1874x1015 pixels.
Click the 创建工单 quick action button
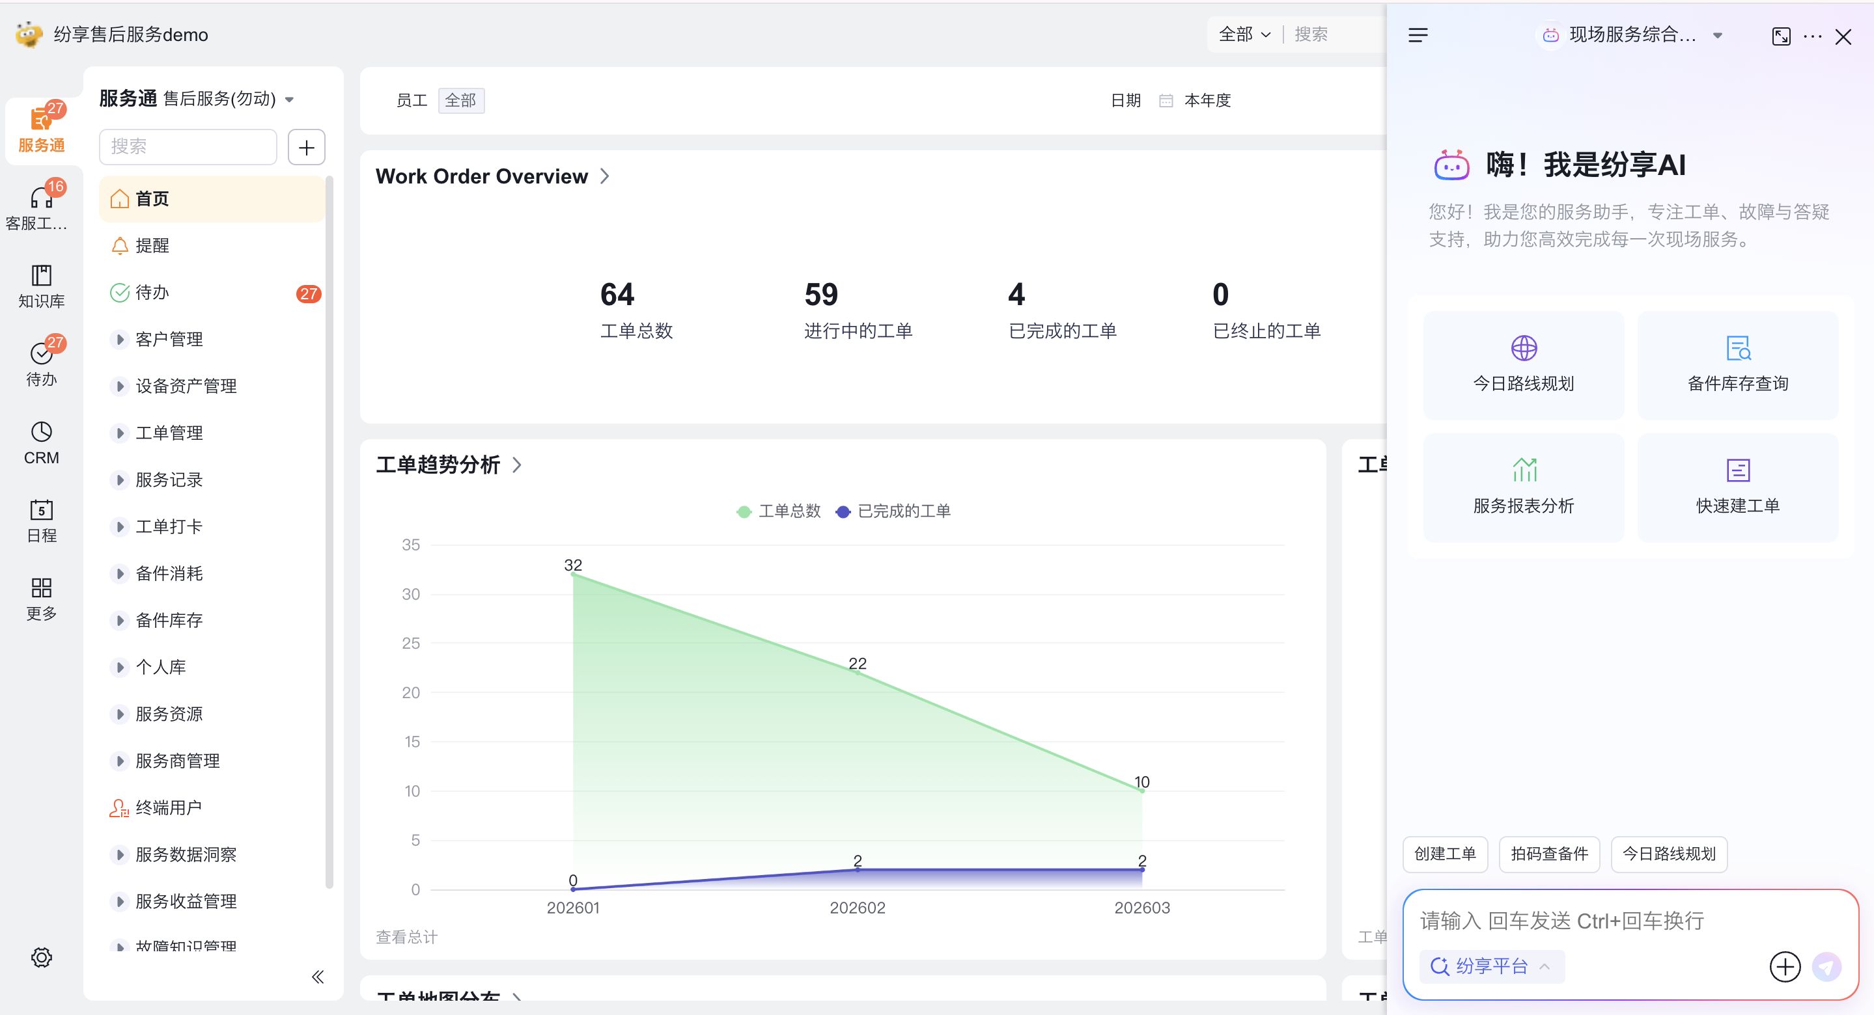point(1444,854)
